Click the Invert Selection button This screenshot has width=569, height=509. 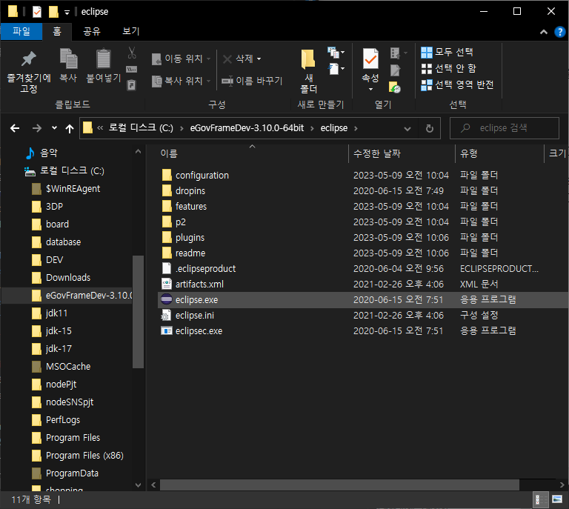(x=457, y=85)
